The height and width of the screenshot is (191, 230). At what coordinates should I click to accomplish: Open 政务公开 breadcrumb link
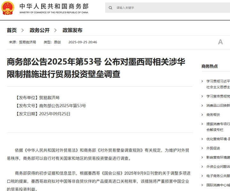(40, 30)
